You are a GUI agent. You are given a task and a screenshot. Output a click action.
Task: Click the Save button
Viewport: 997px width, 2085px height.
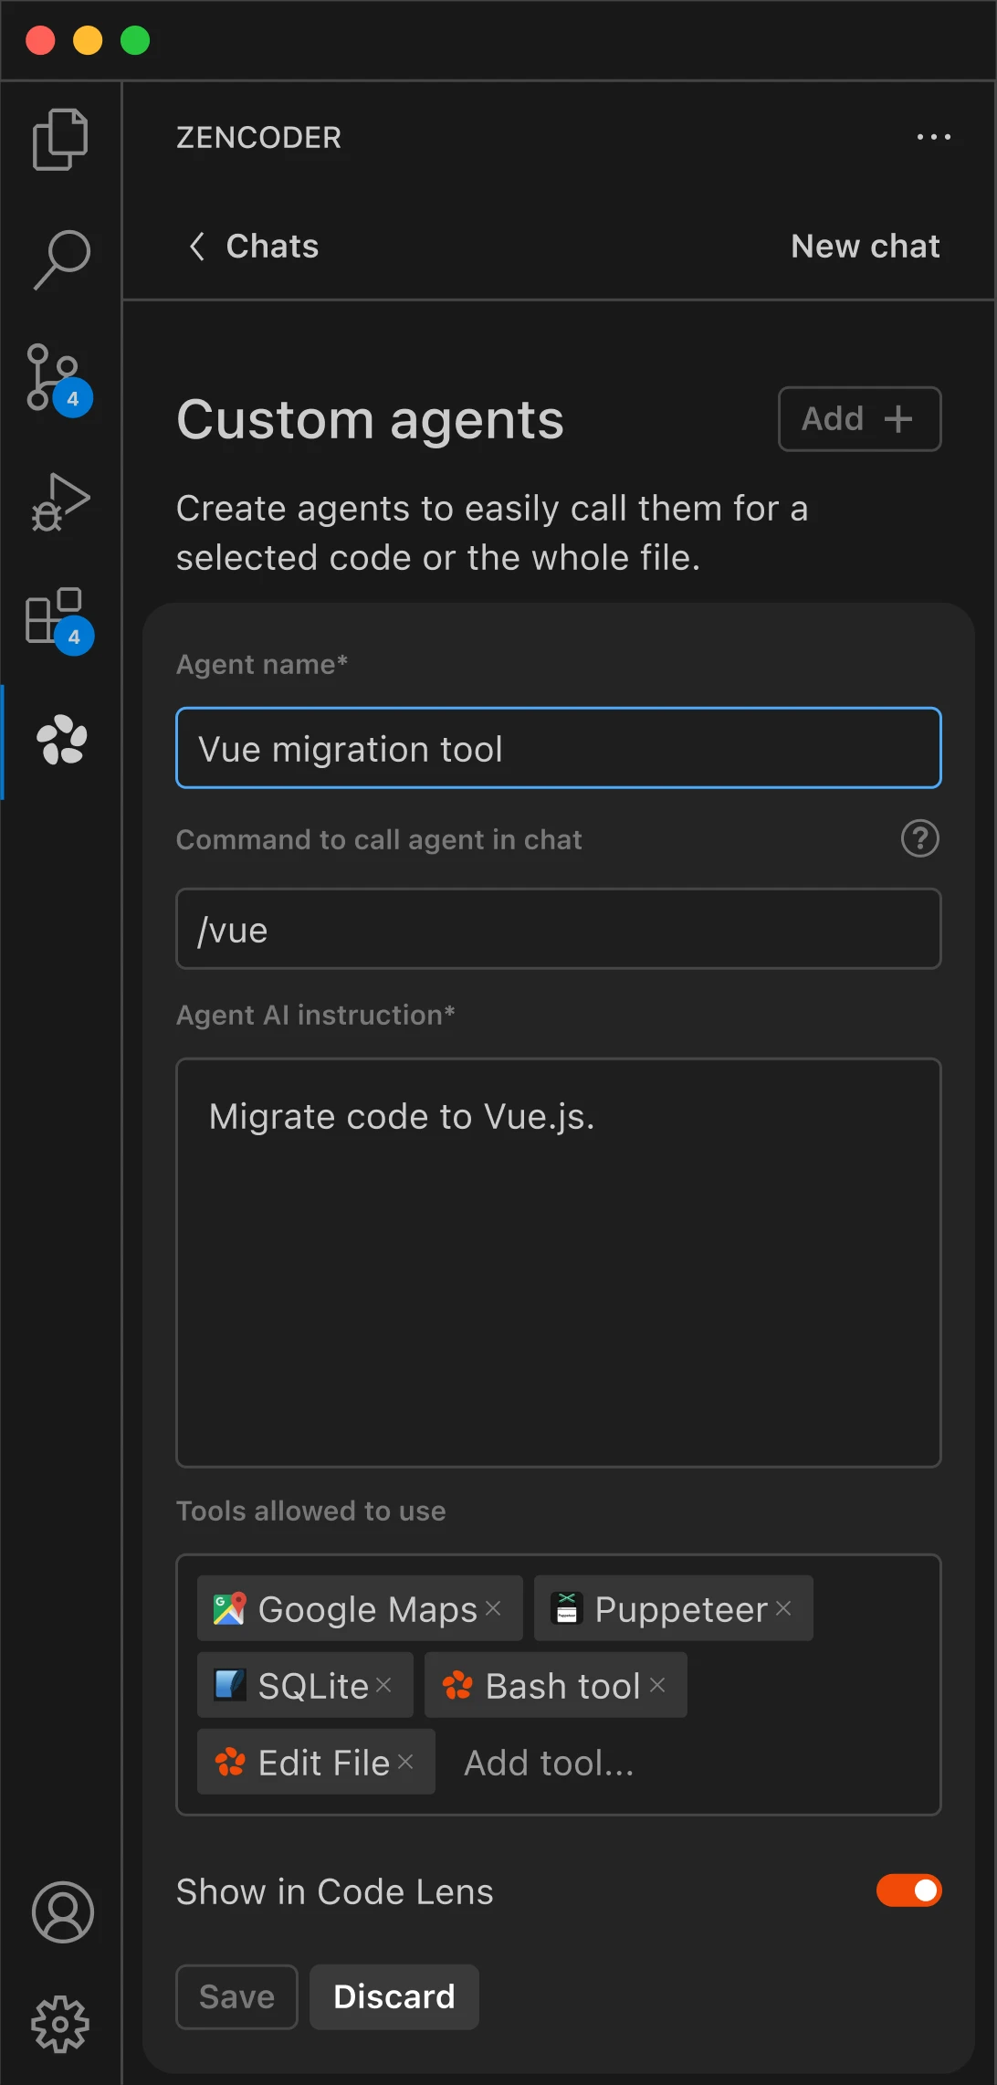236,1996
